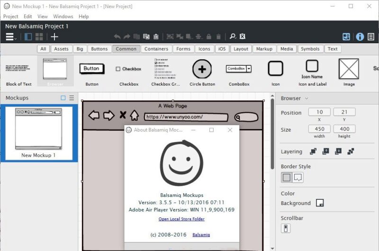Click the Redo arrow icon
The width and height of the screenshot is (379, 251).
click(126, 36)
